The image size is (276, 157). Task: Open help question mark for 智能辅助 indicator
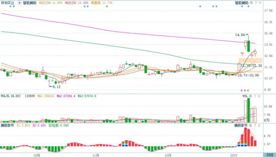point(256,3)
